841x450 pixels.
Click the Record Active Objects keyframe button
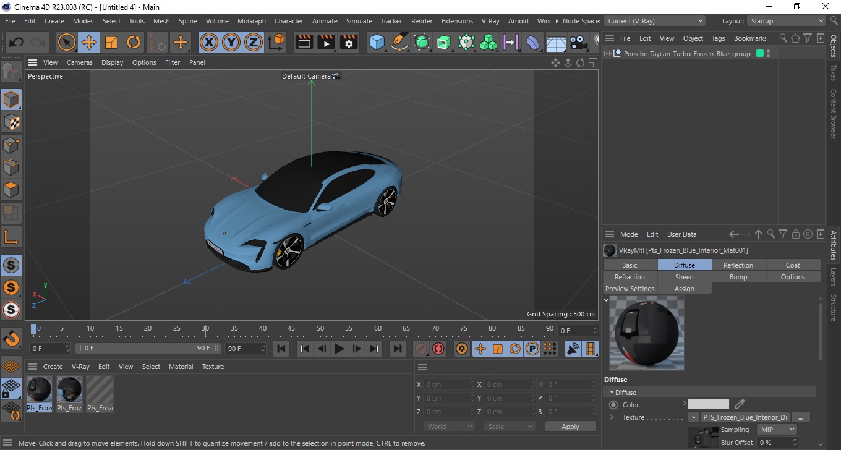coord(421,349)
